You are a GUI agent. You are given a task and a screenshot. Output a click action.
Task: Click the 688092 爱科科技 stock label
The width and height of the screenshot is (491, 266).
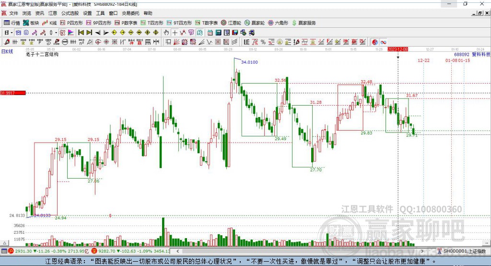[x=472, y=54]
